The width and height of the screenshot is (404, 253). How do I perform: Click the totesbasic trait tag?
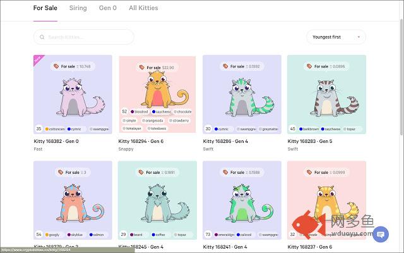157,128
